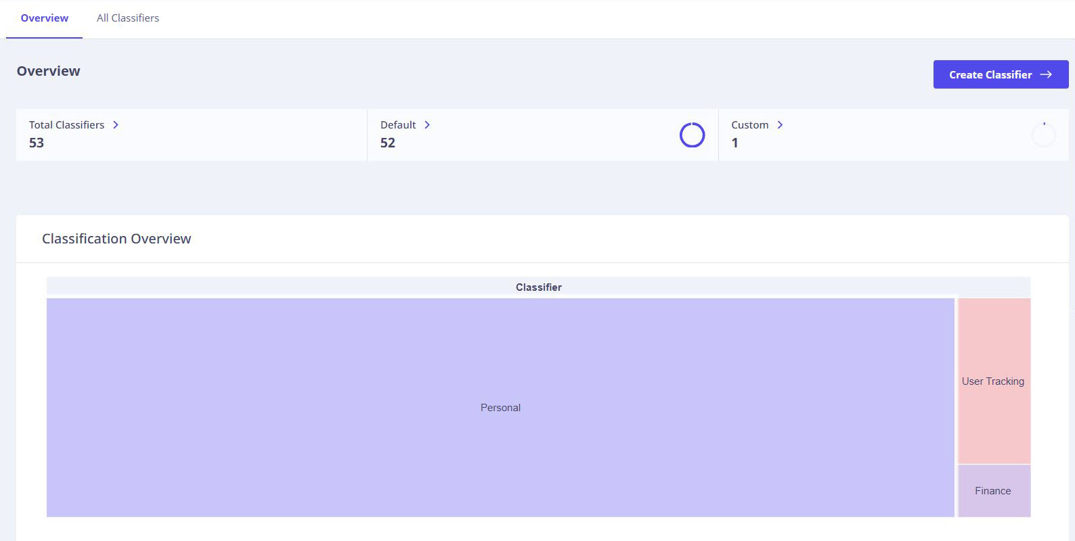Click the Custom donut progress ring
The height and width of the screenshot is (541, 1075).
(1043, 135)
